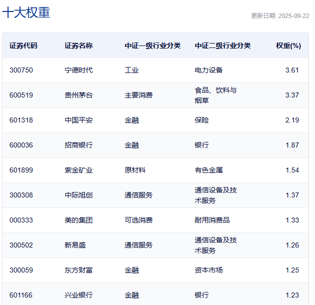Click the 更新日期: 2025-09-22 label

[280, 16]
